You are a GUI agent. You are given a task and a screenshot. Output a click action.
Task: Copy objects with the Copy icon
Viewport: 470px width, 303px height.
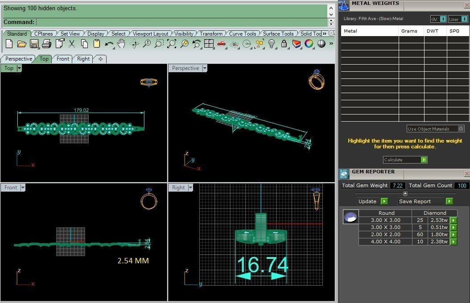click(x=85, y=44)
